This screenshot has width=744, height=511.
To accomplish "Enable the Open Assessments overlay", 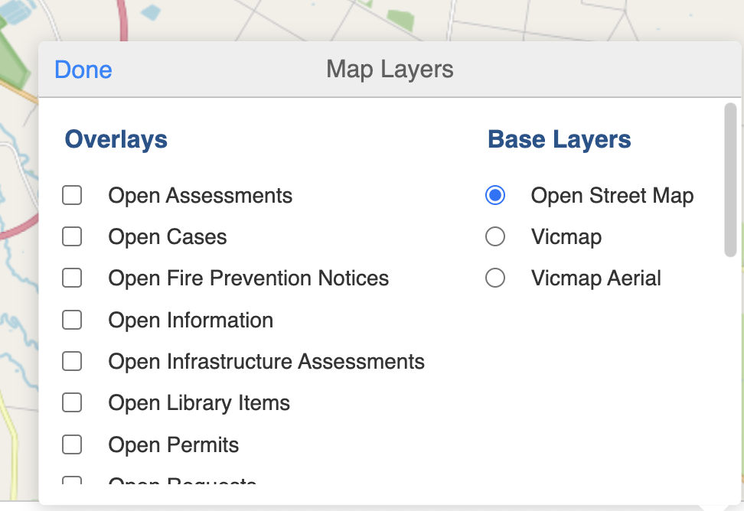I will (x=71, y=195).
